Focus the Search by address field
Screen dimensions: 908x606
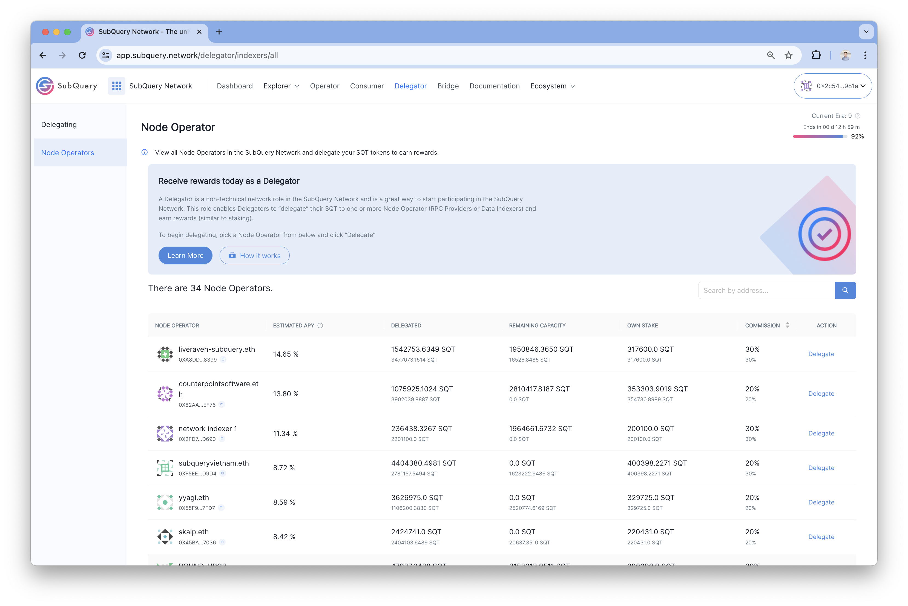766,290
